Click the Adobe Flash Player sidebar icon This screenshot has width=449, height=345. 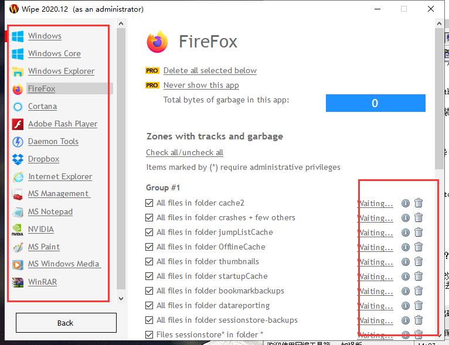18,124
